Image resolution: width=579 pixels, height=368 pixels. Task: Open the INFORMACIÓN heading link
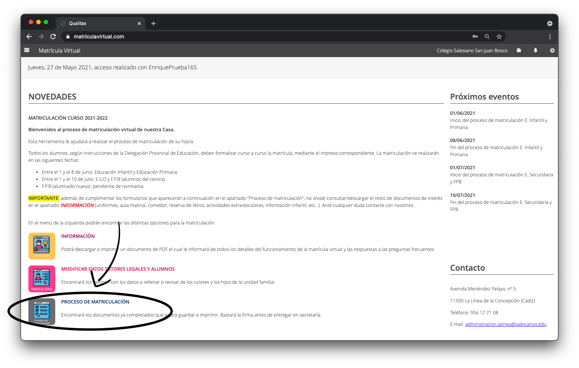pyautogui.click(x=78, y=236)
